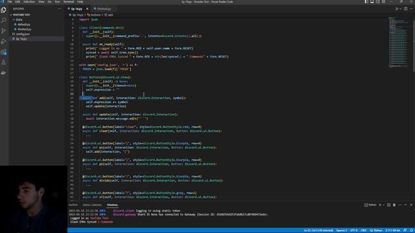This screenshot has height=233, width=415.
Task: Change encoding via UTF-8 status entry
Action: (354, 230)
